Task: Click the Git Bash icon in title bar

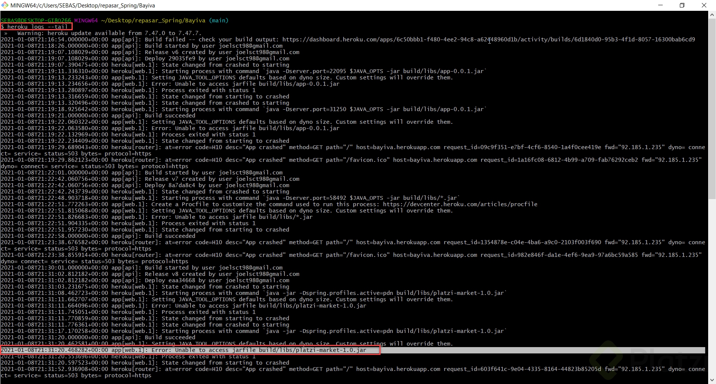Action: pos(5,5)
